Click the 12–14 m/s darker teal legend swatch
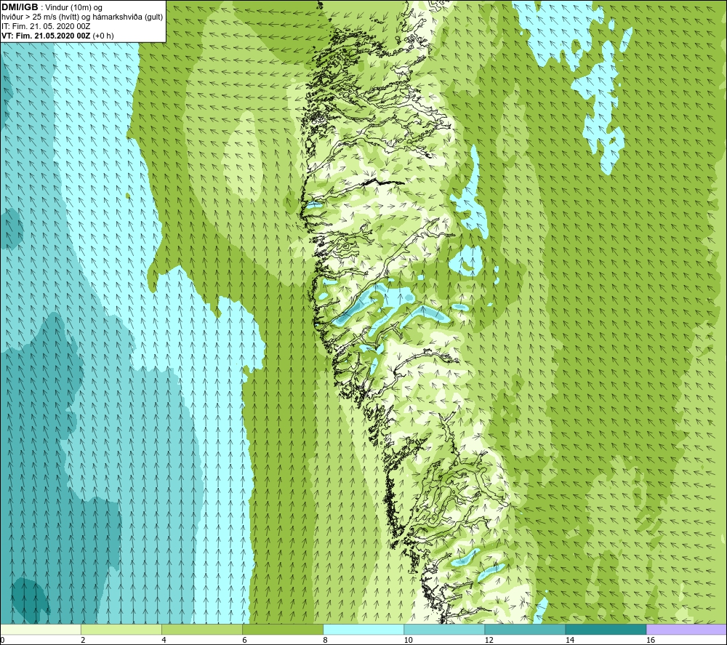The width and height of the screenshot is (727, 645). (x=524, y=629)
